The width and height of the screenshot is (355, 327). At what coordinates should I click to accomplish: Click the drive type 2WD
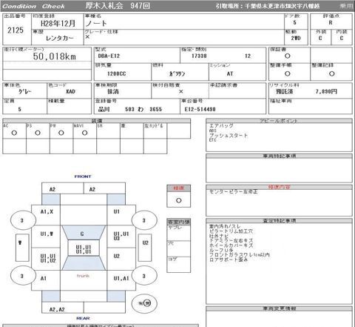[296, 39]
